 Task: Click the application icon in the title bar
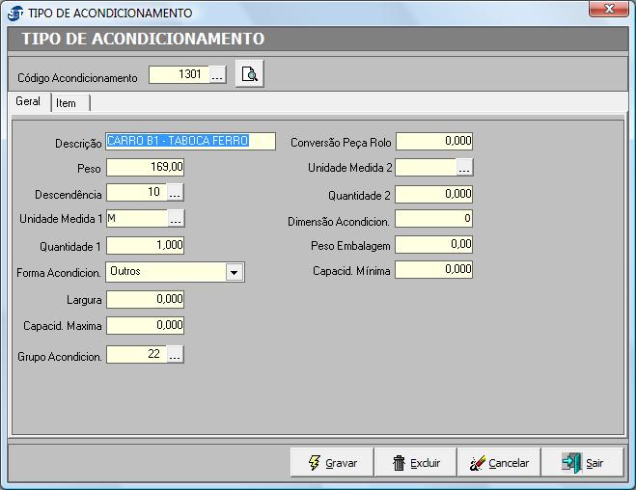click(x=14, y=14)
